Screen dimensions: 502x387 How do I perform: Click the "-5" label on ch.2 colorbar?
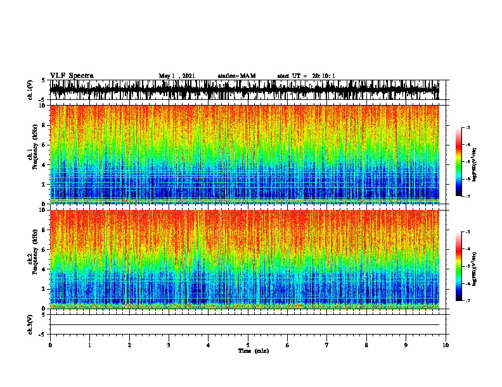pos(467,266)
